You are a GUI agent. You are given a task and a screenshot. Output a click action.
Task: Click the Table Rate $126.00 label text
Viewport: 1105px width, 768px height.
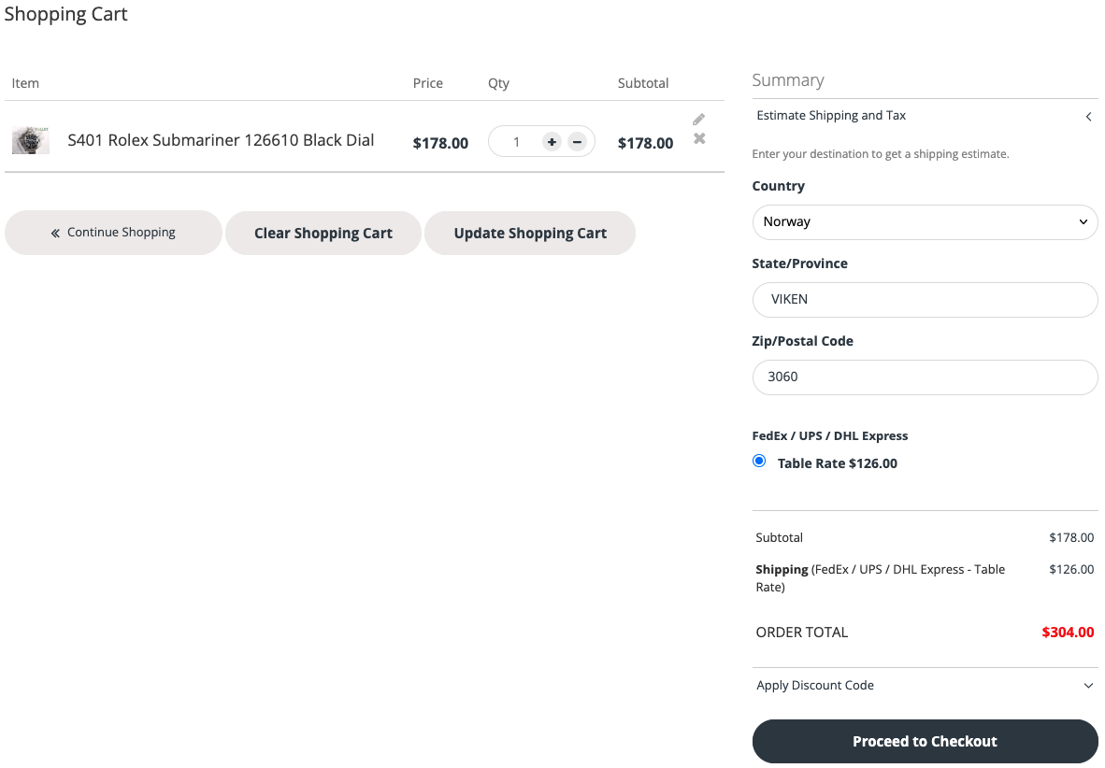click(837, 463)
